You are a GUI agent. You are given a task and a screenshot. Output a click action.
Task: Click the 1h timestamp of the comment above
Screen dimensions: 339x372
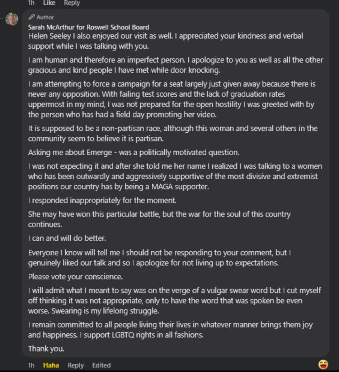[x=31, y=3]
